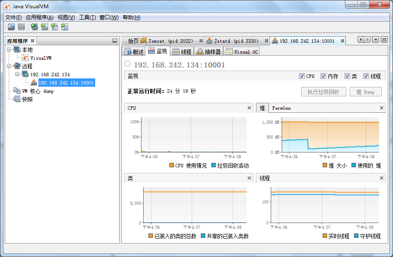Collapse the 本地 tree node

point(9,50)
